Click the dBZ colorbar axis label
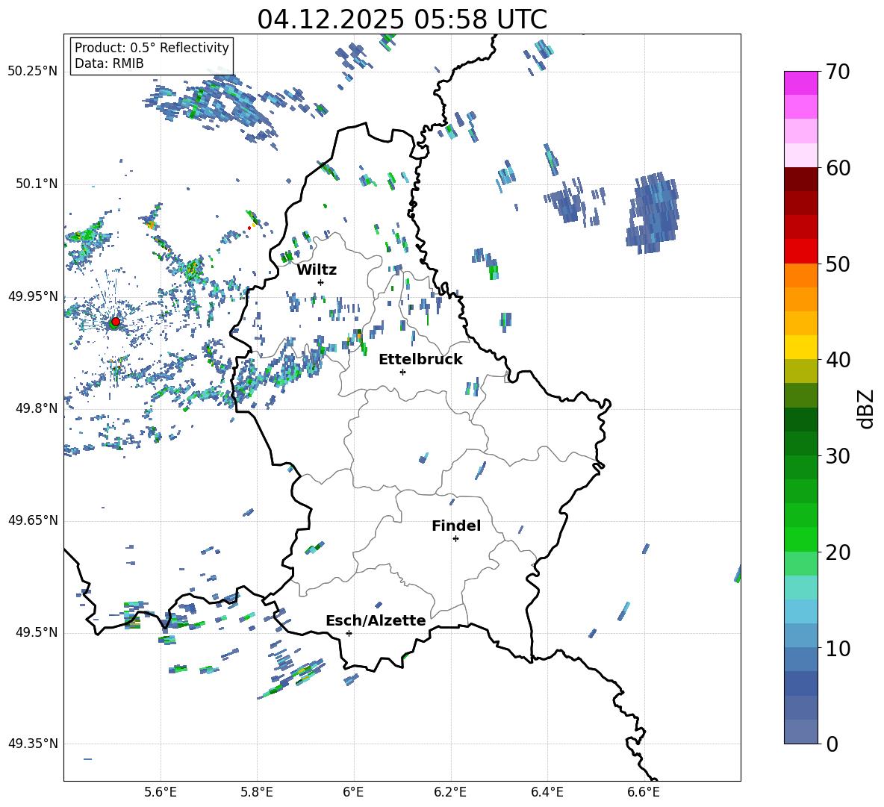 (x=867, y=408)
